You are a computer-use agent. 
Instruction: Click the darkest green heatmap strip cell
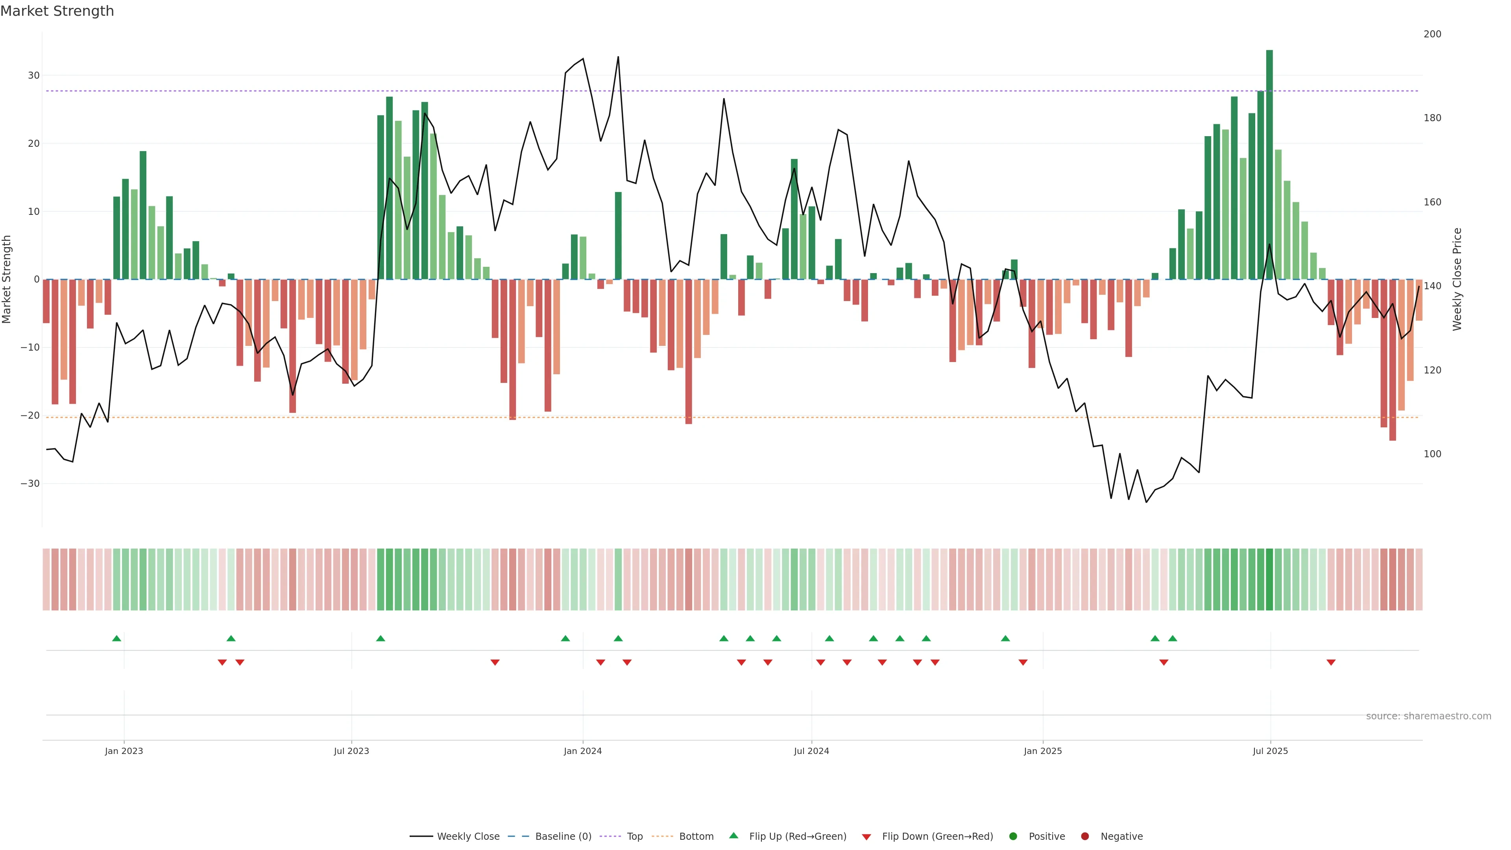pos(1269,580)
